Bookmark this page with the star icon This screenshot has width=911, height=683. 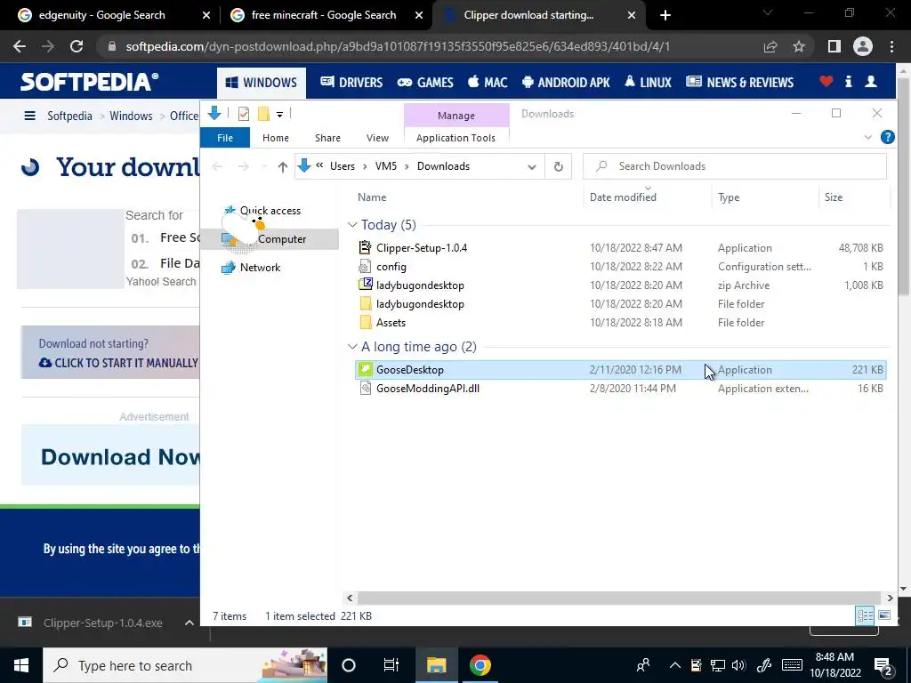[x=799, y=46]
